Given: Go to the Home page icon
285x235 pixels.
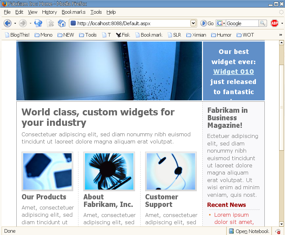Looking at the screenshot, I should [62, 24].
